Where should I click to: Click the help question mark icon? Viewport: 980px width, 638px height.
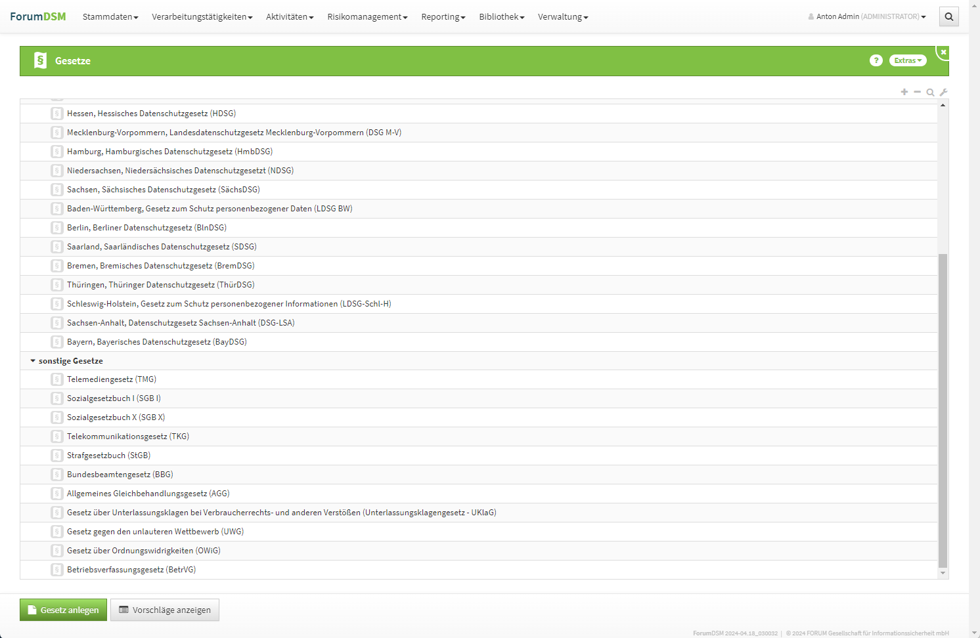[876, 60]
